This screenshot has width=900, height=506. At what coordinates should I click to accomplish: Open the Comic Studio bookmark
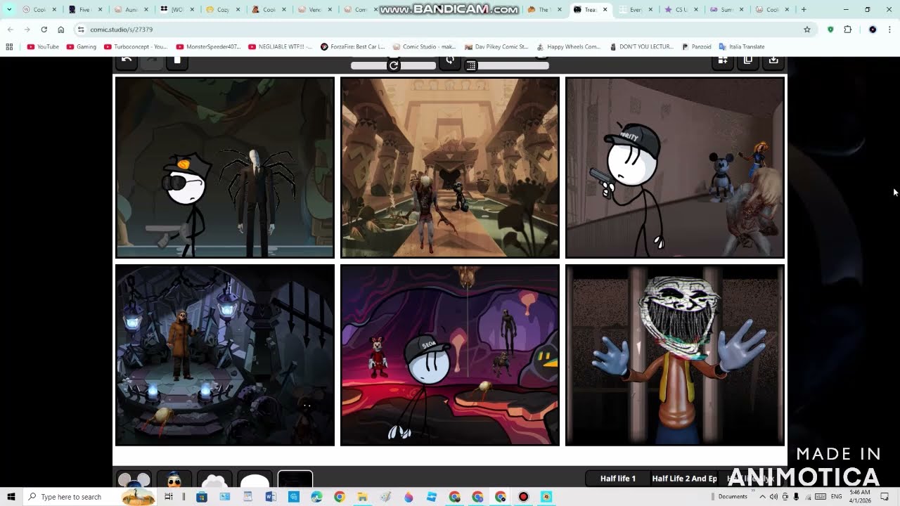[x=425, y=47]
